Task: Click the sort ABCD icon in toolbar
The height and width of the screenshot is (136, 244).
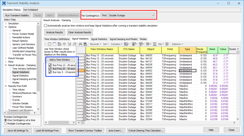Action: click(x=154, y=44)
